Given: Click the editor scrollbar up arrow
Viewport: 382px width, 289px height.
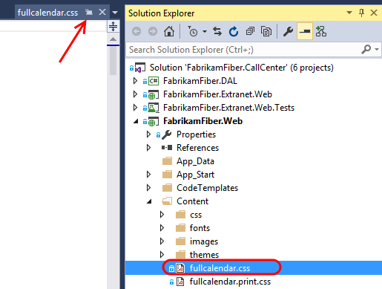Looking at the screenshot, I should point(113,39).
